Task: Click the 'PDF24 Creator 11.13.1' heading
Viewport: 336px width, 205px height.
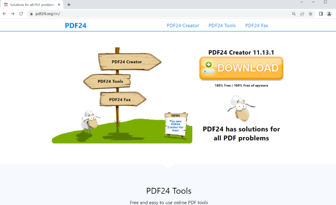Action: [241, 52]
